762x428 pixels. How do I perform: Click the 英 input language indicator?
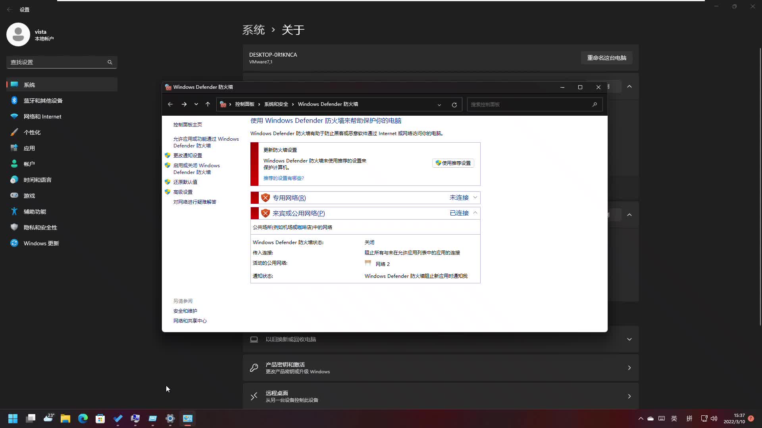[x=674, y=418]
